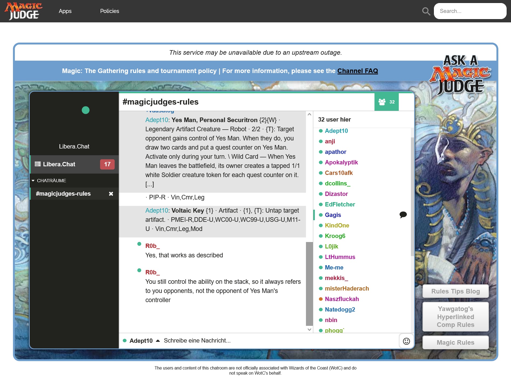Open message bubble icon next to Gagis
511x380 pixels.
[403, 215]
